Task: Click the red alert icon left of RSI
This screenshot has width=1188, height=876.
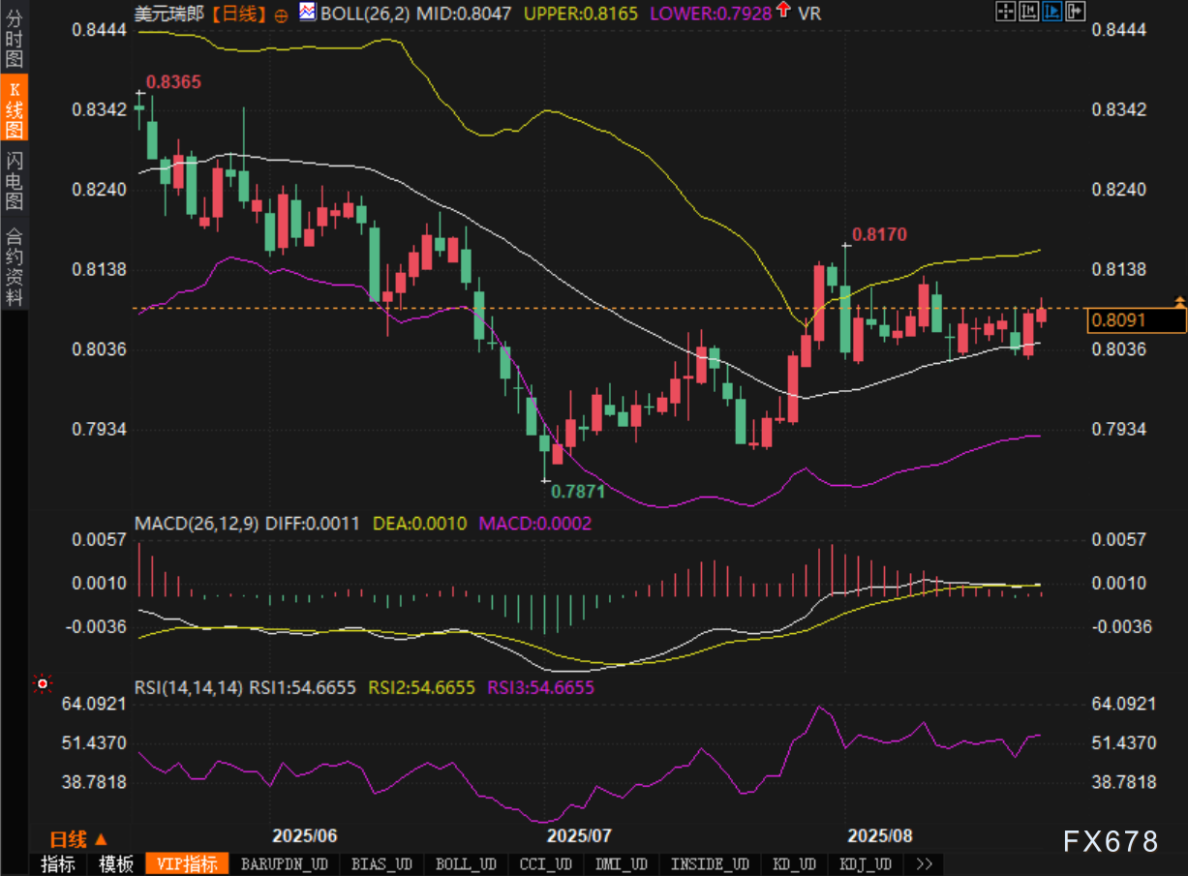Action: click(x=42, y=684)
